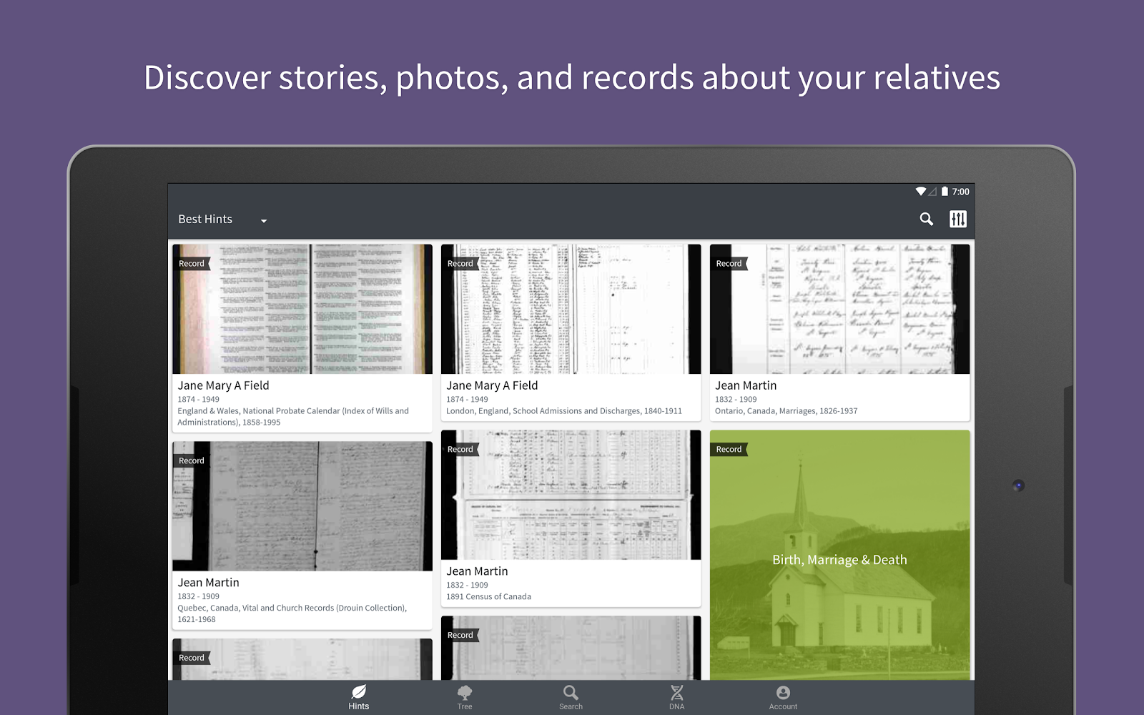
Task: Click the Jean Martin name under the Quebec record
Action: pos(209,583)
